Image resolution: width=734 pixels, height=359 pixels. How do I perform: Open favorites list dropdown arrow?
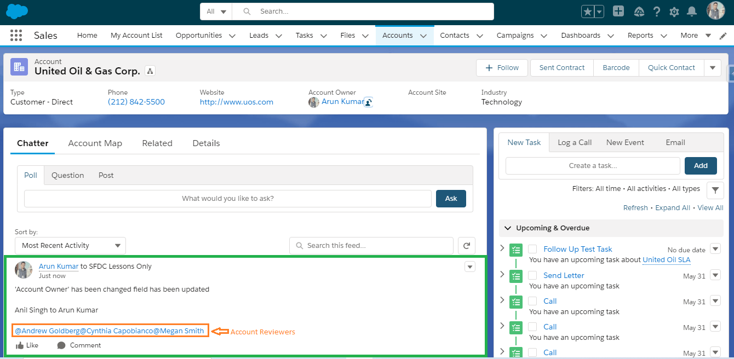click(x=599, y=11)
